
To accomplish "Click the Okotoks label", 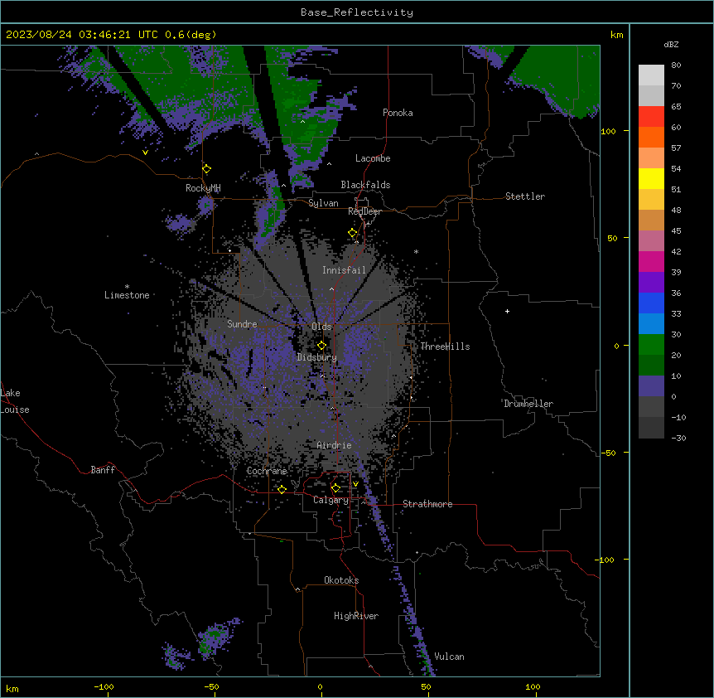I will [x=341, y=580].
